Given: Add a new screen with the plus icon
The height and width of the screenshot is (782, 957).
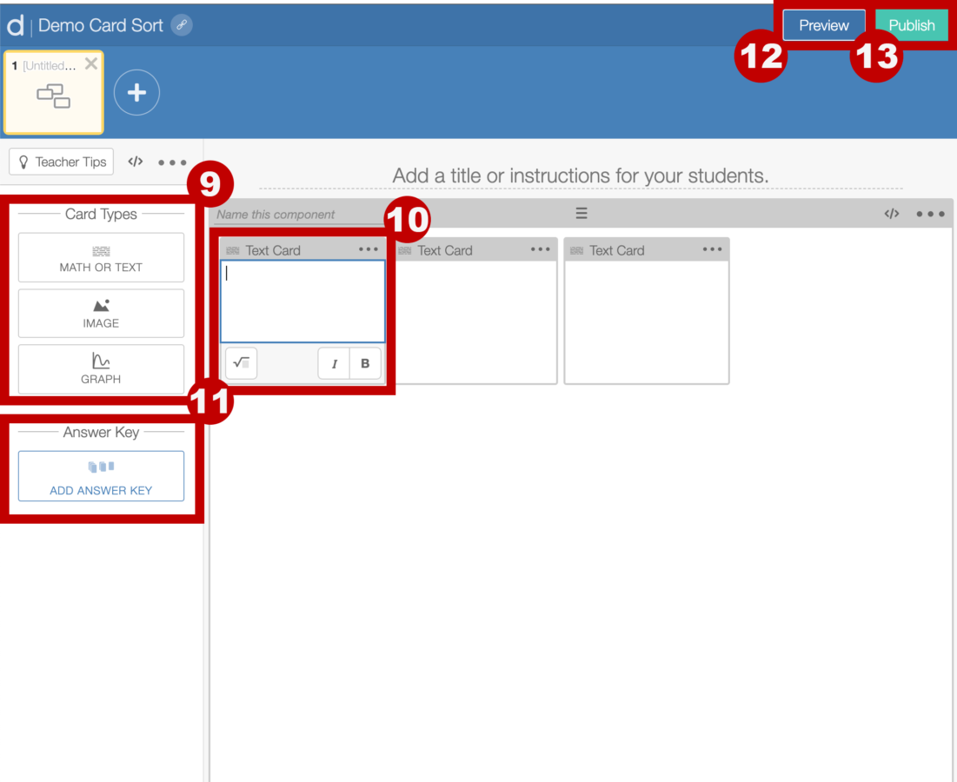Looking at the screenshot, I should pos(136,92).
